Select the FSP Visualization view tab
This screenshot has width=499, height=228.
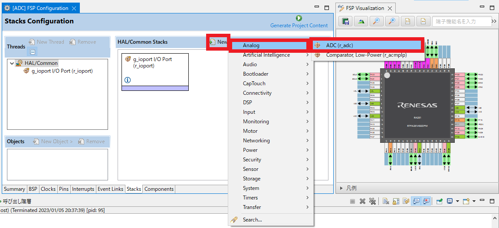click(365, 8)
